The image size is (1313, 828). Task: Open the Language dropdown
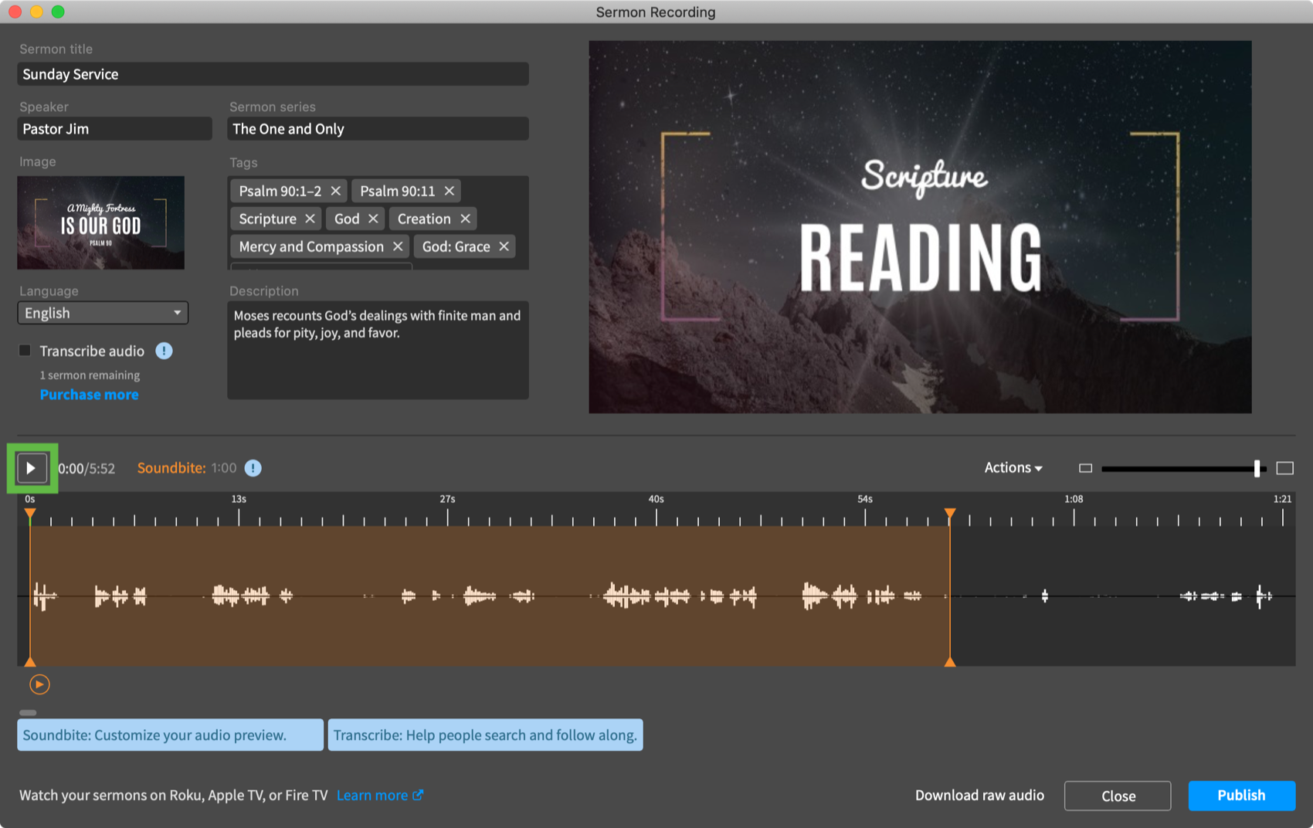103,313
